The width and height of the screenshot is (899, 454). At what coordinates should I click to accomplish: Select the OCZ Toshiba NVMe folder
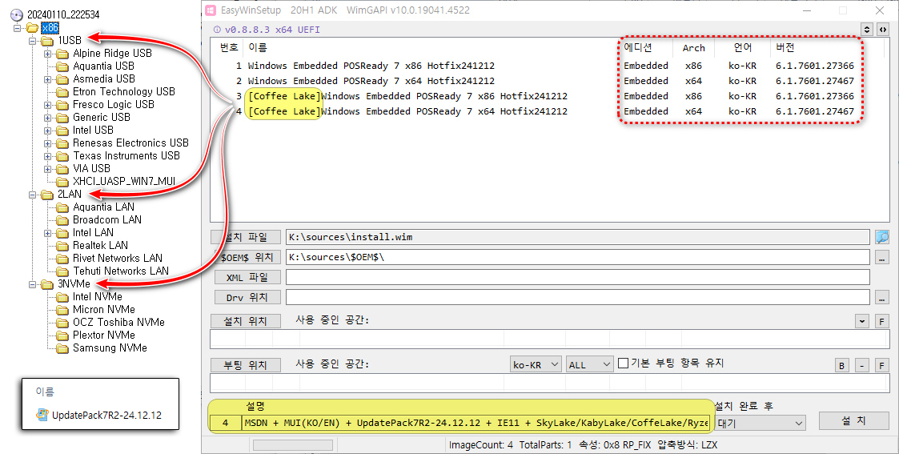pos(118,323)
